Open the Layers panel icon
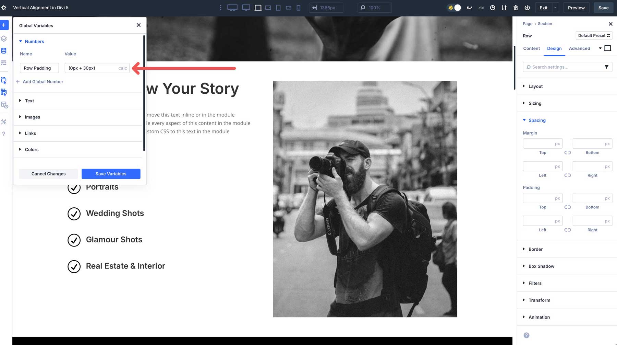617x345 pixels. (x=4, y=38)
